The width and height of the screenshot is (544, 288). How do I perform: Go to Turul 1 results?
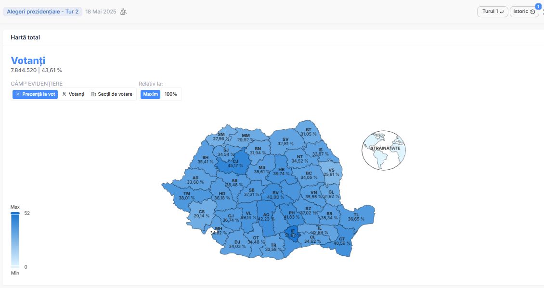click(x=492, y=12)
